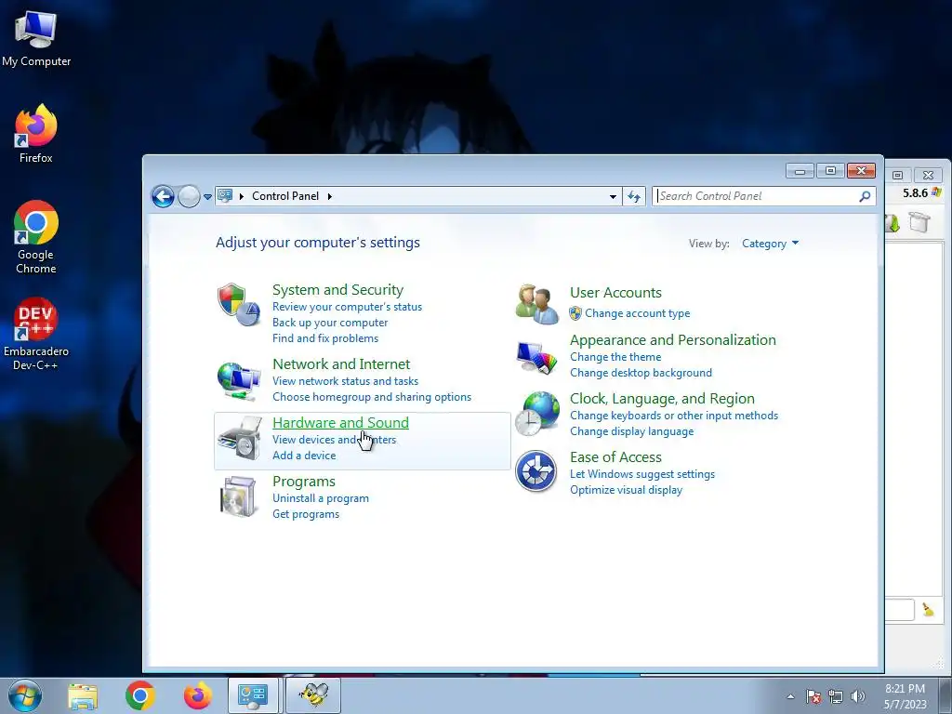Image resolution: width=952 pixels, height=714 pixels.
Task: Open the System and Security shield icon
Action: click(x=239, y=305)
